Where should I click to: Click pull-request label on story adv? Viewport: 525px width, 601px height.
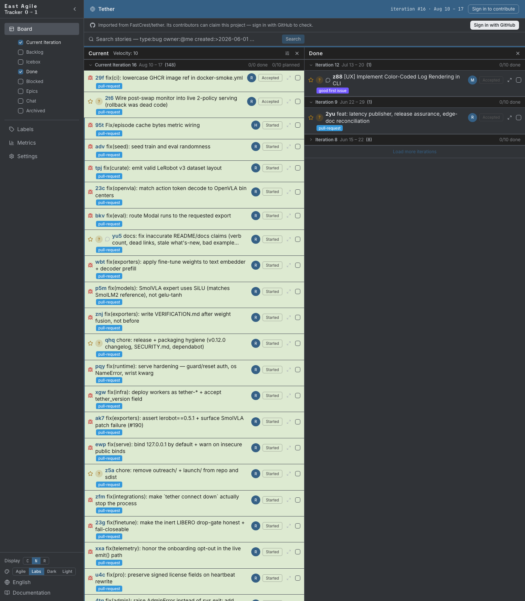(109, 155)
